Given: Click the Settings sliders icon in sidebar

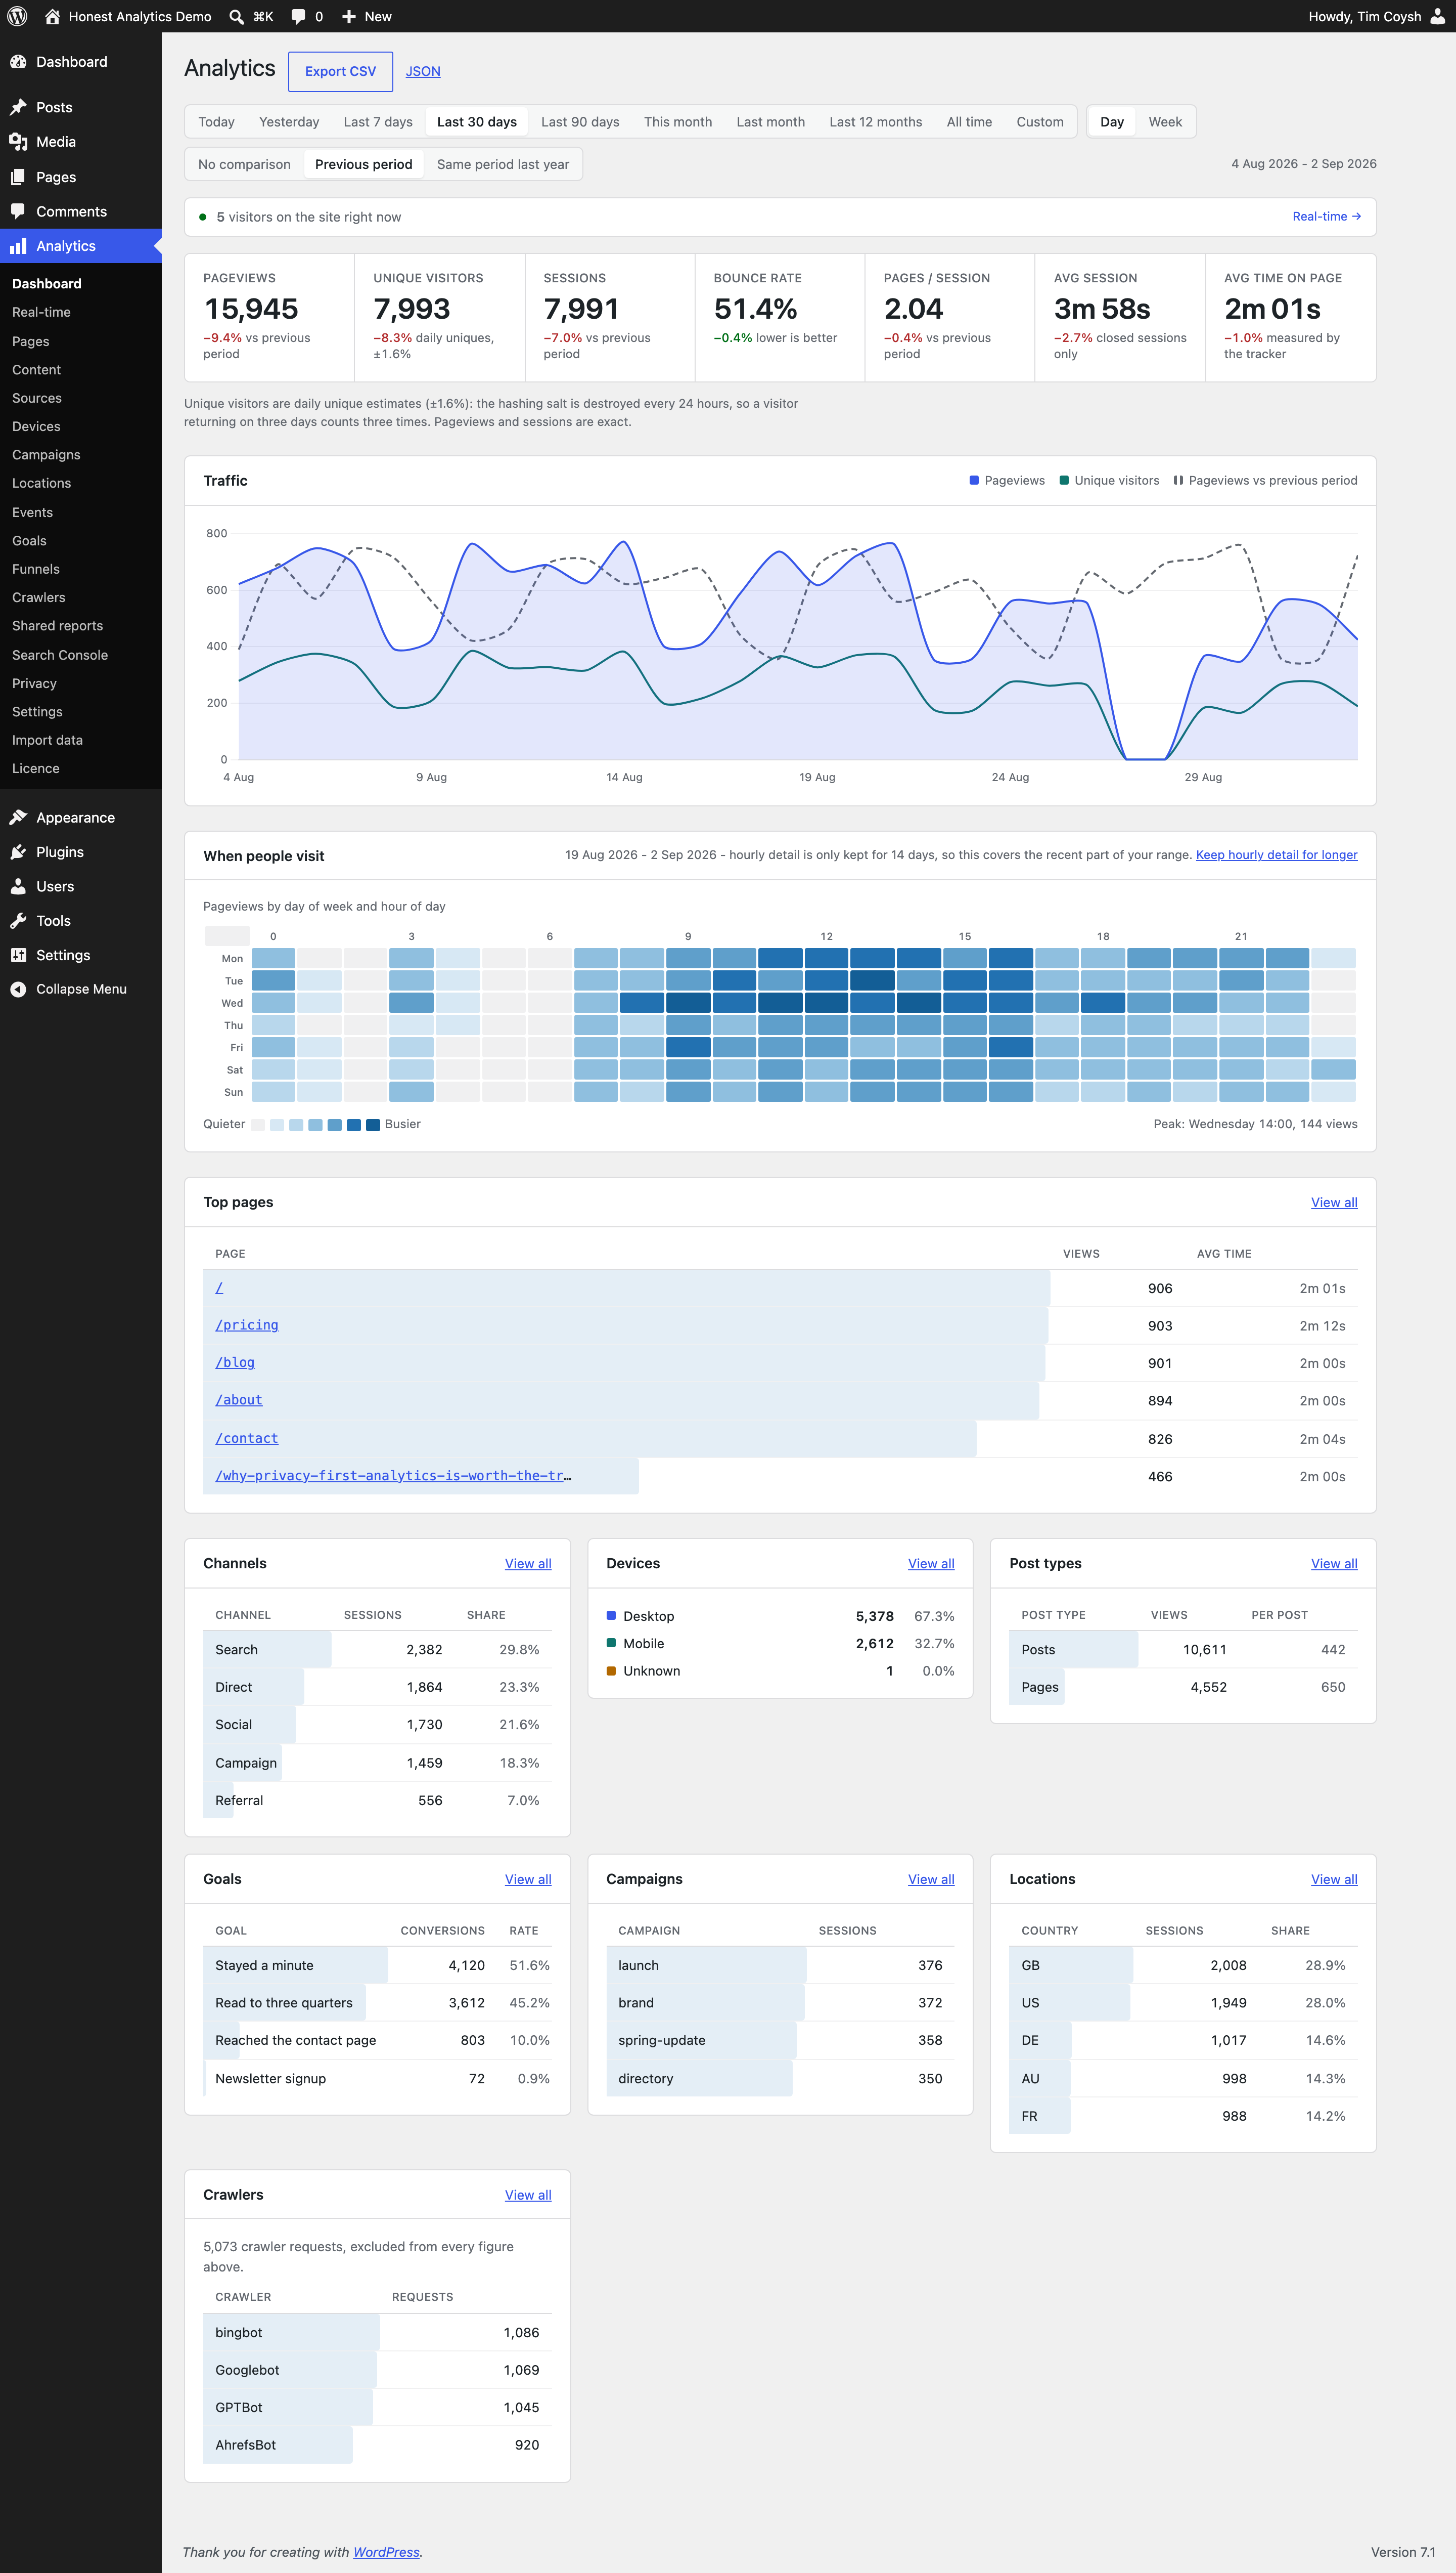Looking at the screenshot, I should 18,955.
